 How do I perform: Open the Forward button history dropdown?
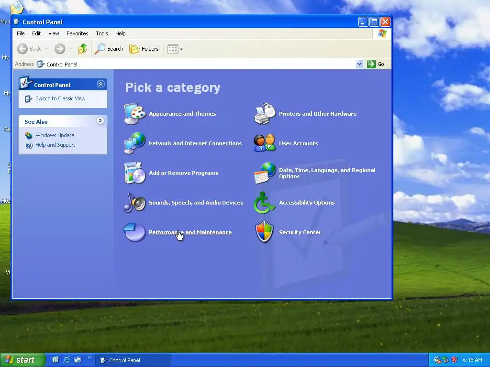coord(71,49)
